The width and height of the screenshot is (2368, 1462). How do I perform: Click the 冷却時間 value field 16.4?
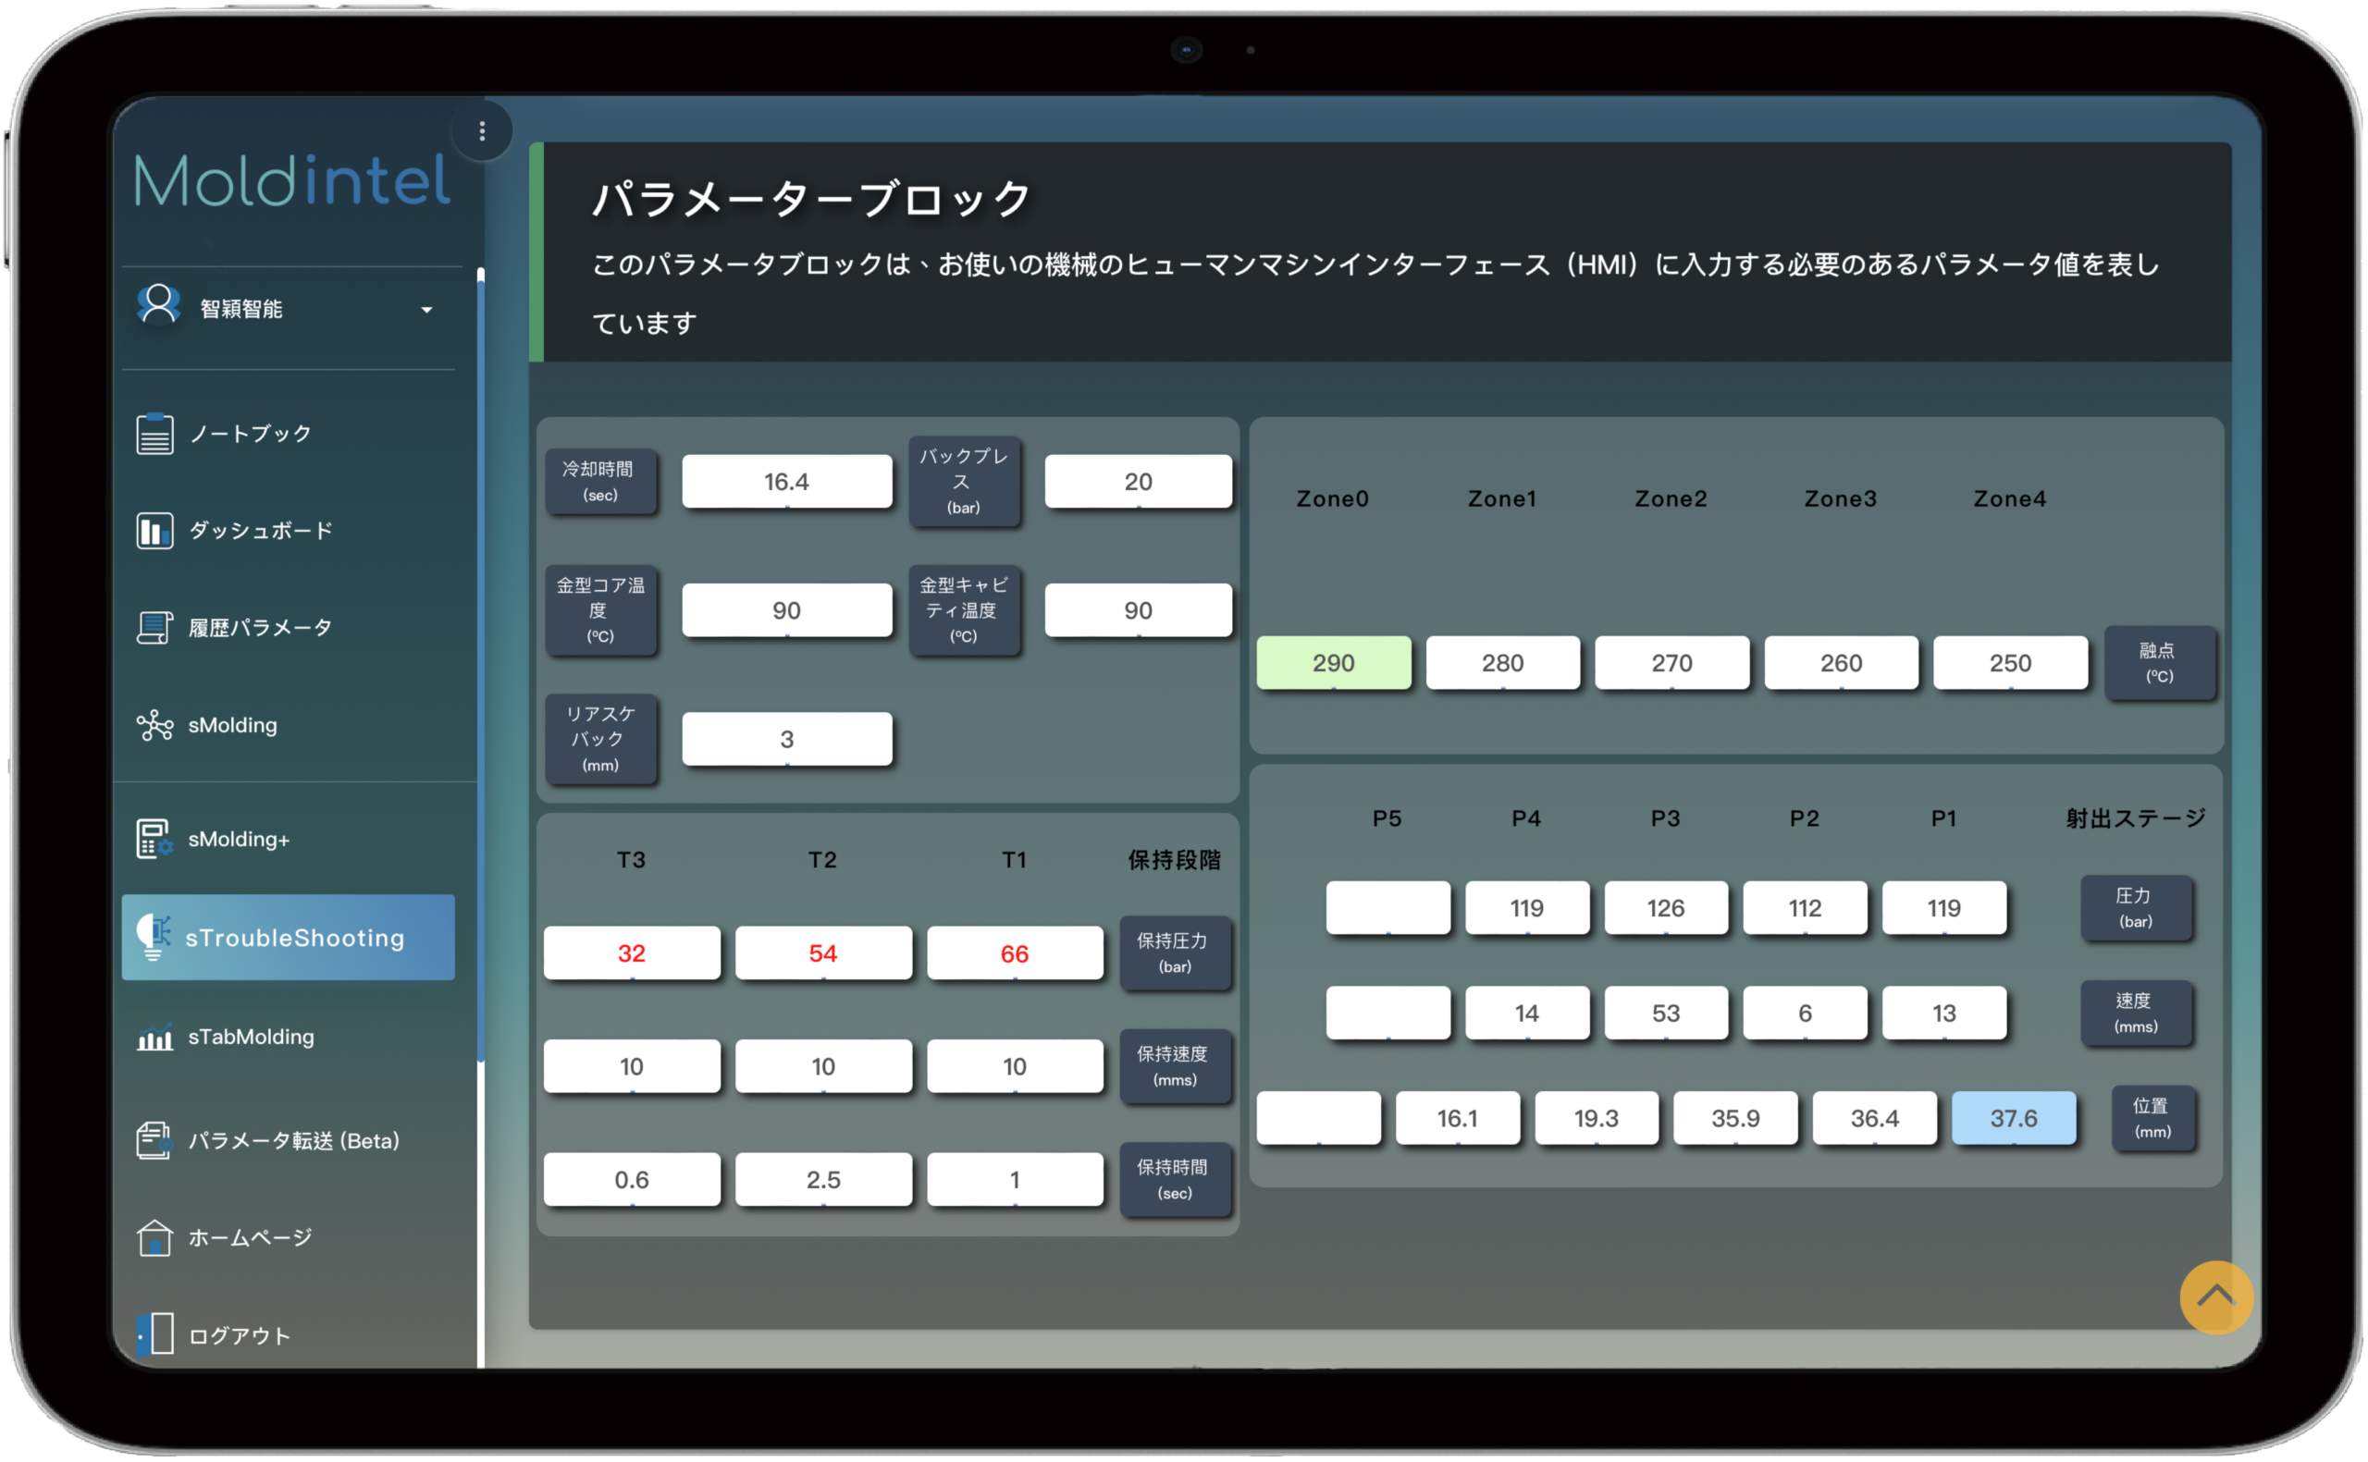[786, 482]
